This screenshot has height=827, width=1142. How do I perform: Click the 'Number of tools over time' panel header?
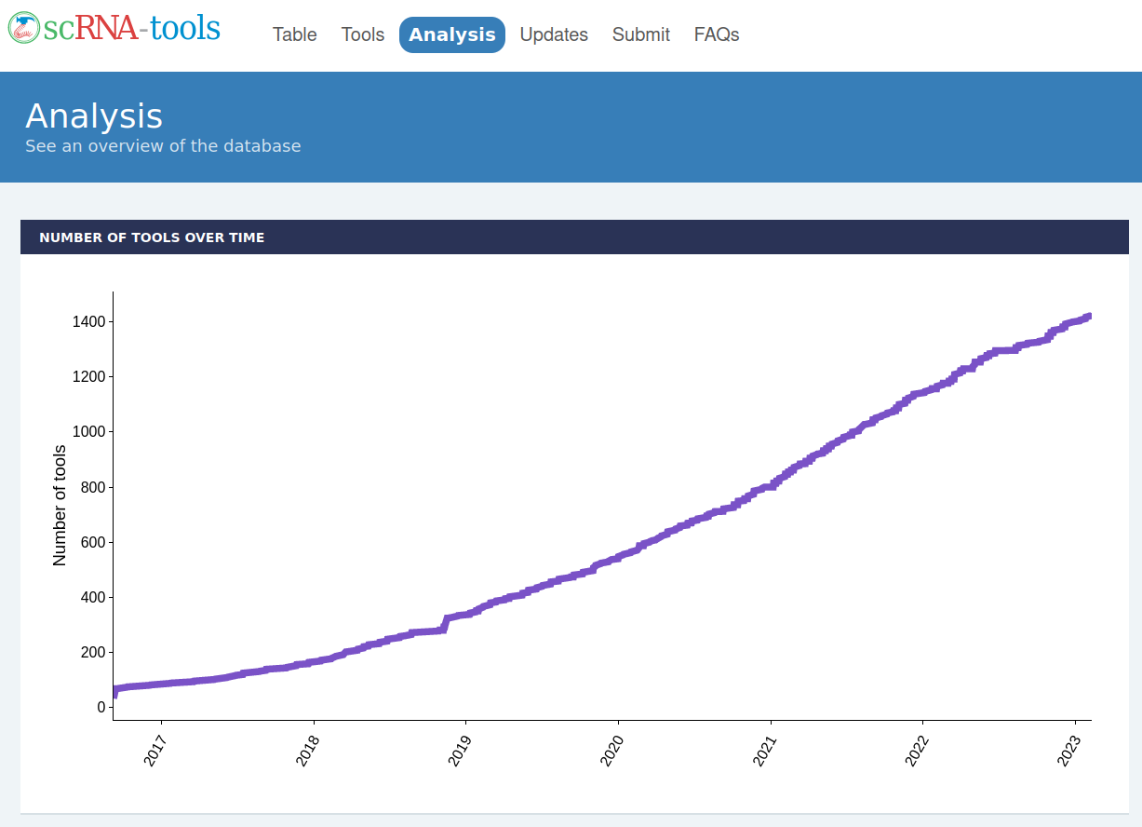[152, 237]
